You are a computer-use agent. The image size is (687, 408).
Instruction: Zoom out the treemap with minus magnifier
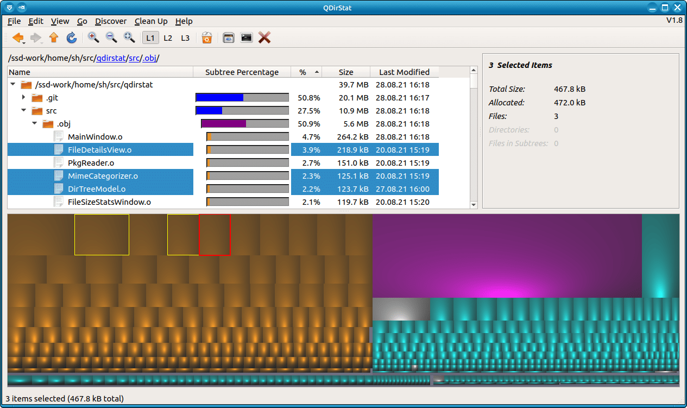(111, 37)
